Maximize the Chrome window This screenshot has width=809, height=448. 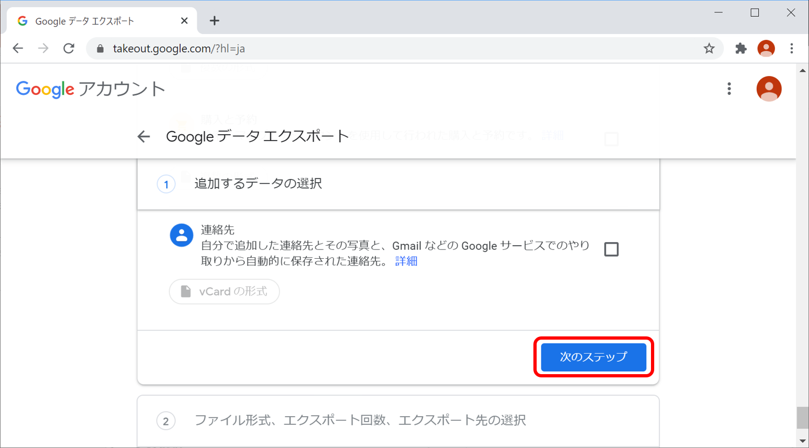pos(755,12)
